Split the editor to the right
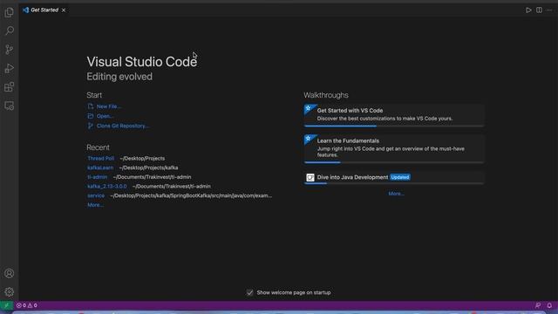The image size is (558, 314). [x=539, y=10]
